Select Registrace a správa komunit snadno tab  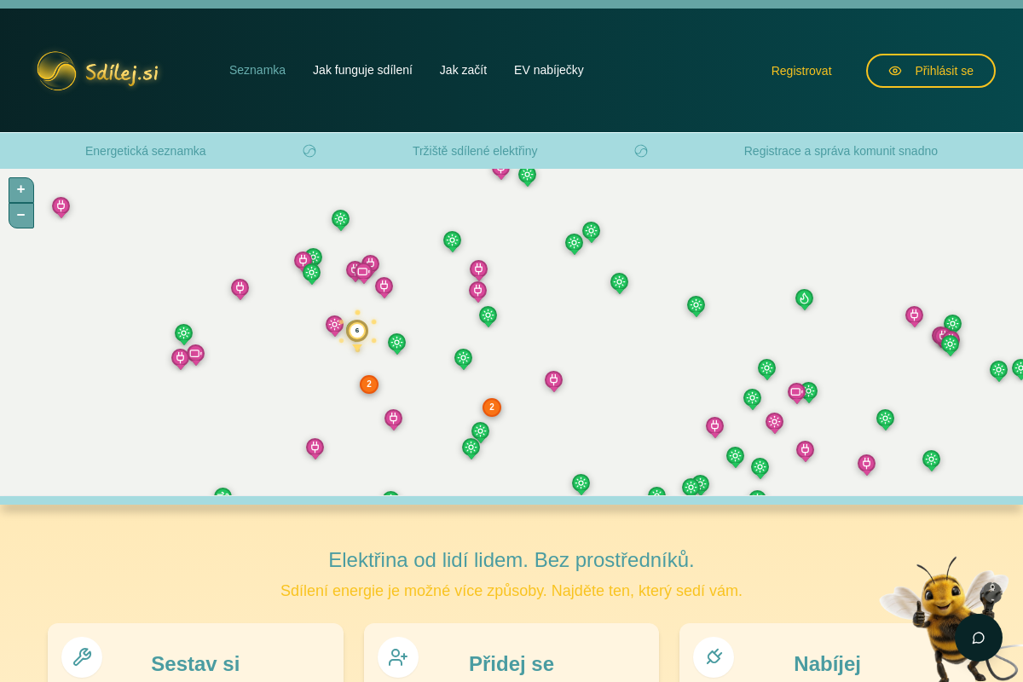coord(841,151)
